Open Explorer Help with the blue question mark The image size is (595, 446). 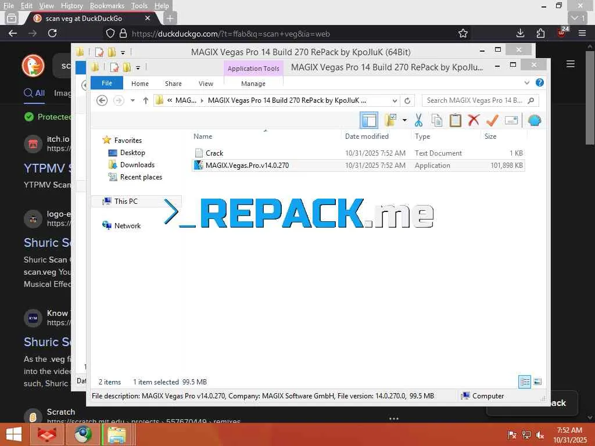pyautogui.click(x=540, y=82)
